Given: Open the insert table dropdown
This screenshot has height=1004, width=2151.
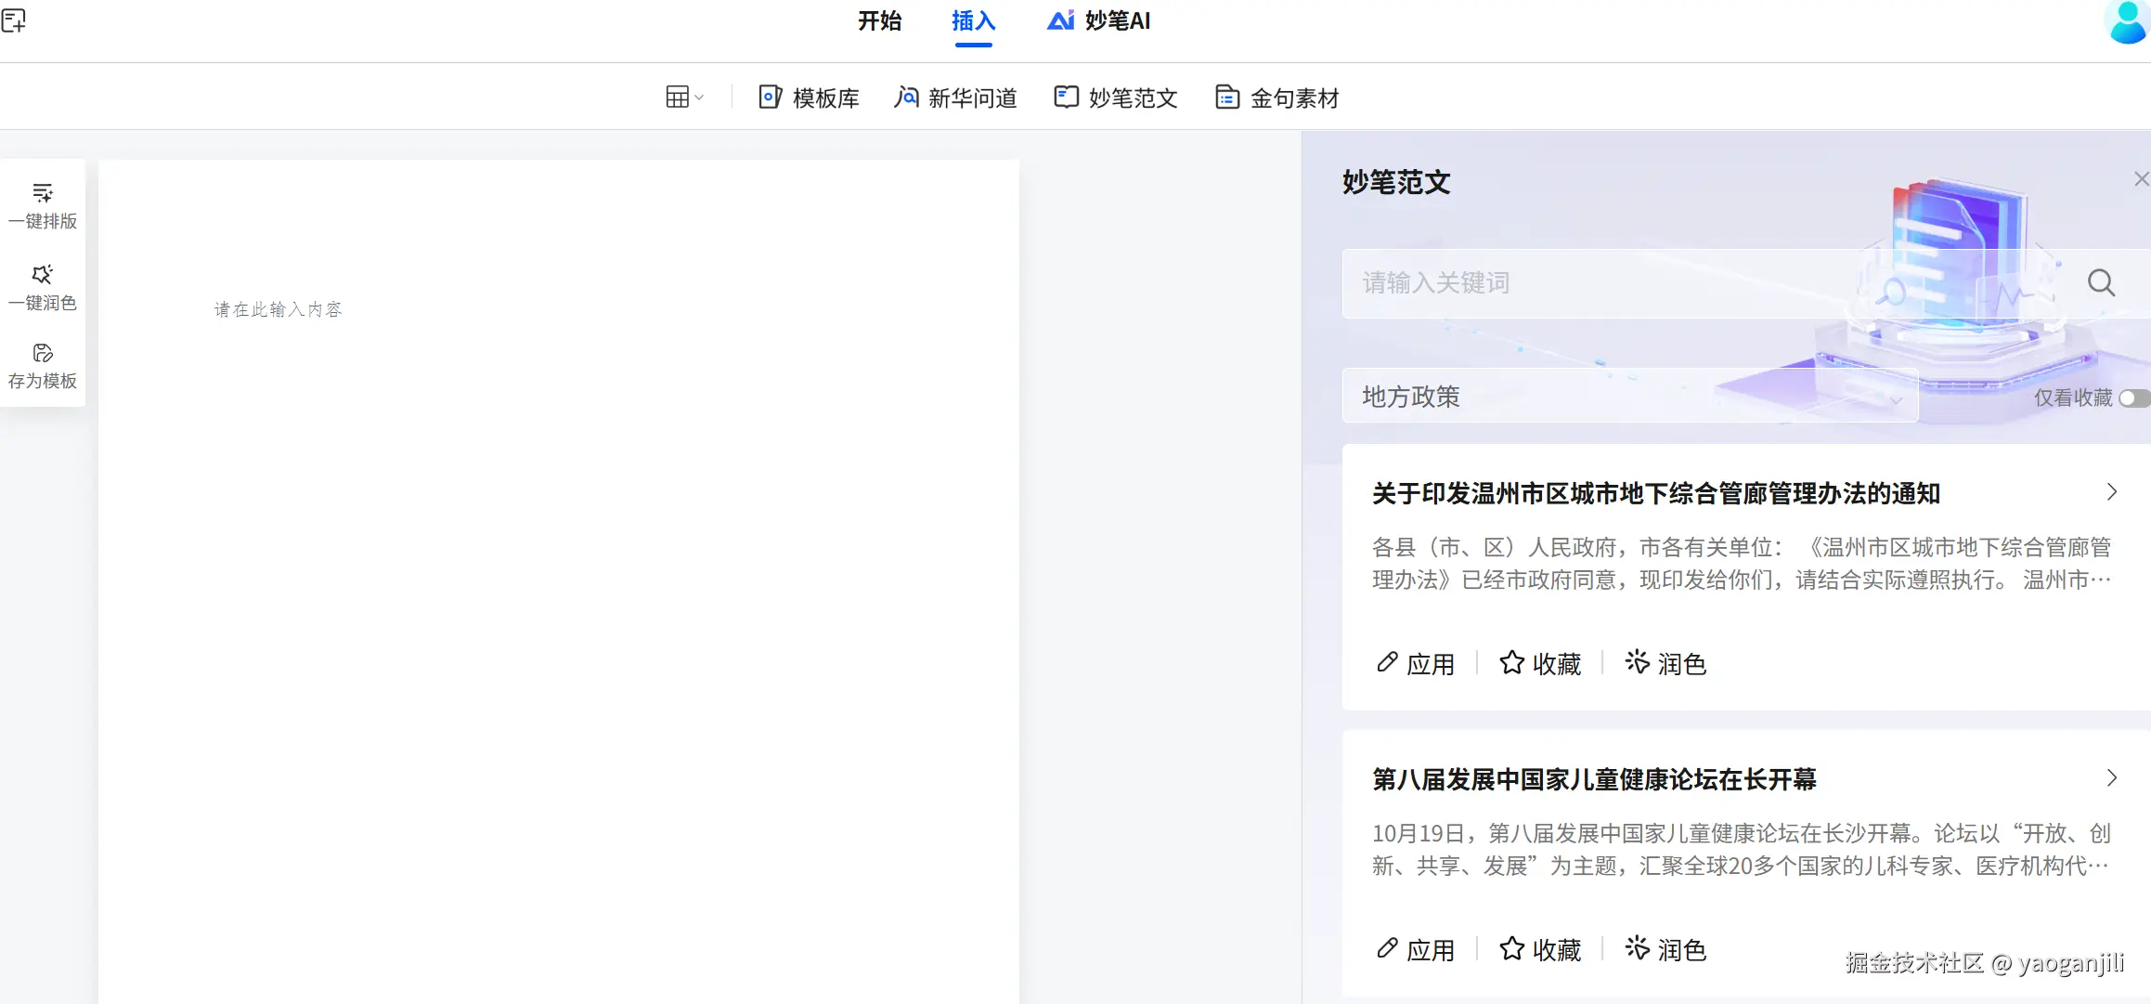Looking at the screenshot, I should tap(684, 97).
